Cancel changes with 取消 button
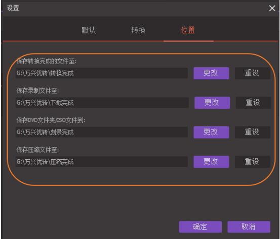280x239 pixels. (249, 227)
